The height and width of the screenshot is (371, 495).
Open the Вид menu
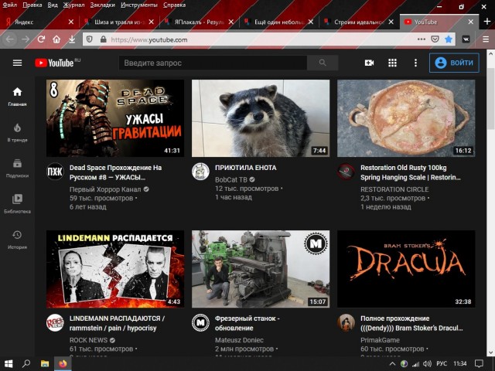pyautogui.click(x=53, y=5)
